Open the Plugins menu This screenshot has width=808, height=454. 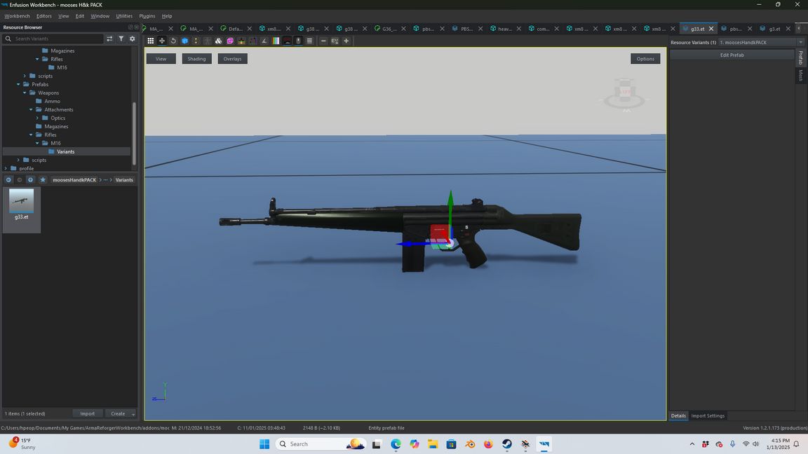[147, 15]
